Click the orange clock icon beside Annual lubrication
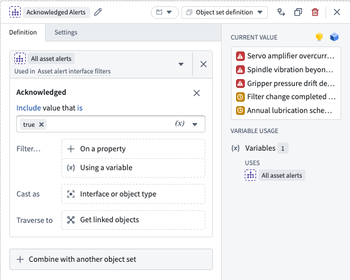350x280 pixels. click(x=240, y=110)
